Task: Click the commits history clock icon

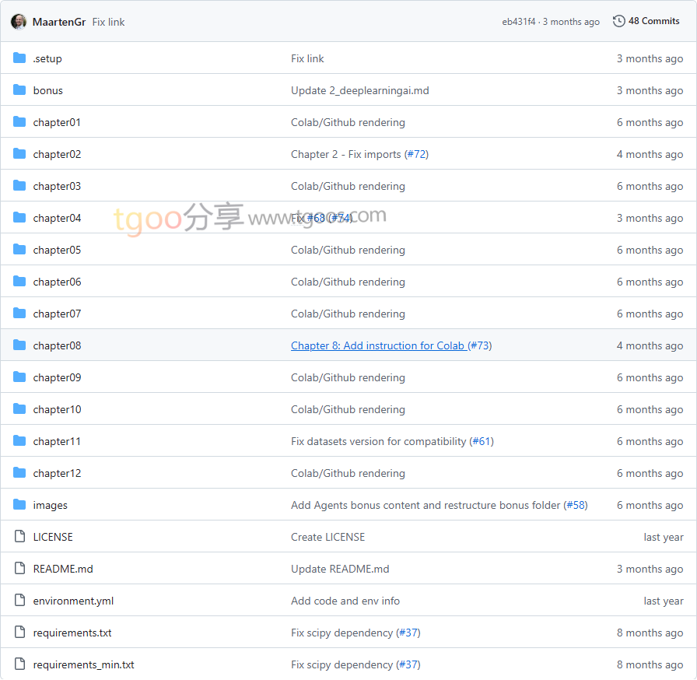Action: pyautogui.click(x=618, y=21)
